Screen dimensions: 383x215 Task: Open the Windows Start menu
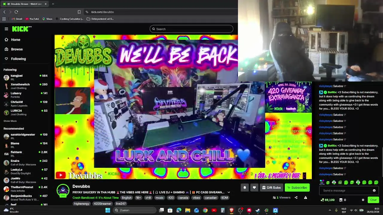click(x=108, y=210)
